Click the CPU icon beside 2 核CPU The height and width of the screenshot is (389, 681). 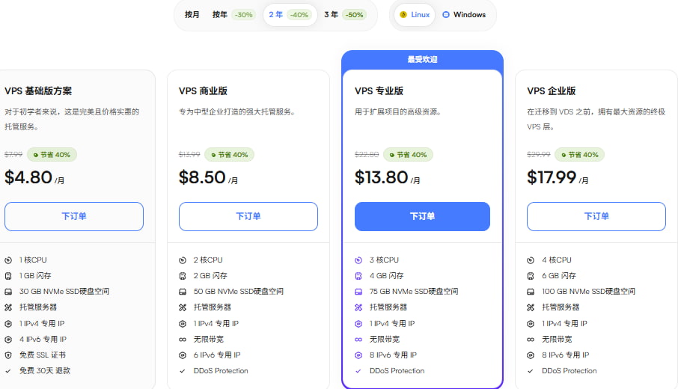point(183,260)
